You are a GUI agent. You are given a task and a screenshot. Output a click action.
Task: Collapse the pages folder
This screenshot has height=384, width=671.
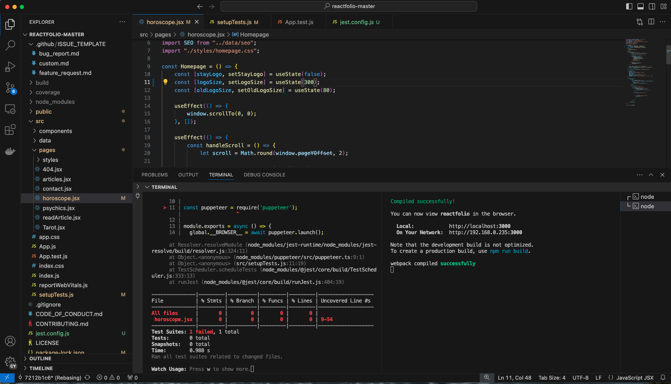[x=47, y=150]
